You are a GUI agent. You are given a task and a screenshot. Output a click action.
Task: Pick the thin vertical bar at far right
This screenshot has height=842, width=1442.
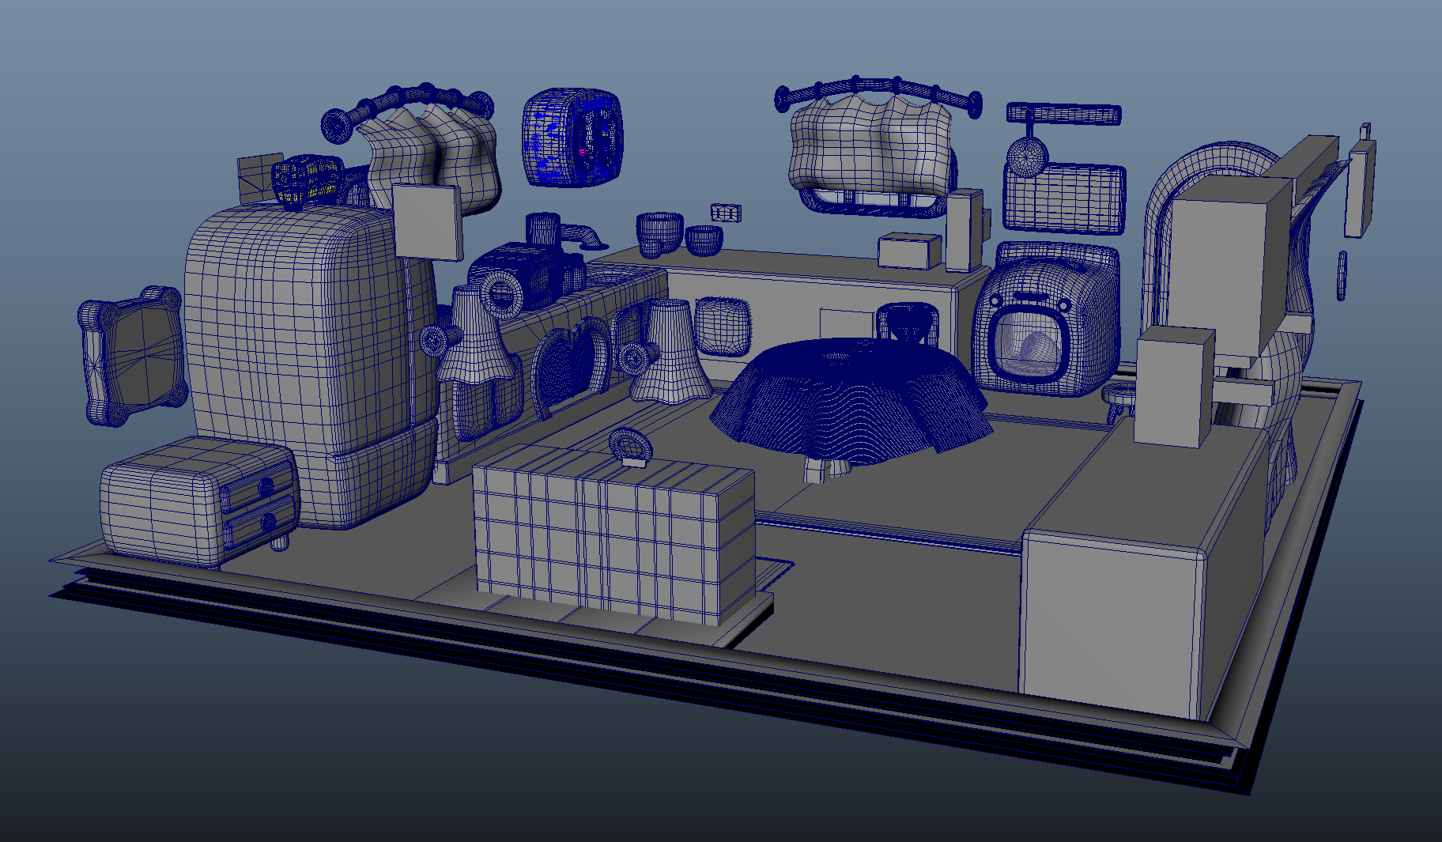pos(1342,275)
